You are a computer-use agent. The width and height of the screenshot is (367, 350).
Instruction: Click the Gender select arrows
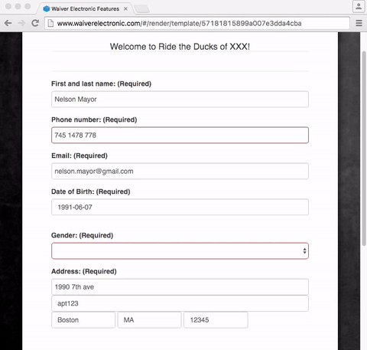click(304, 251)
